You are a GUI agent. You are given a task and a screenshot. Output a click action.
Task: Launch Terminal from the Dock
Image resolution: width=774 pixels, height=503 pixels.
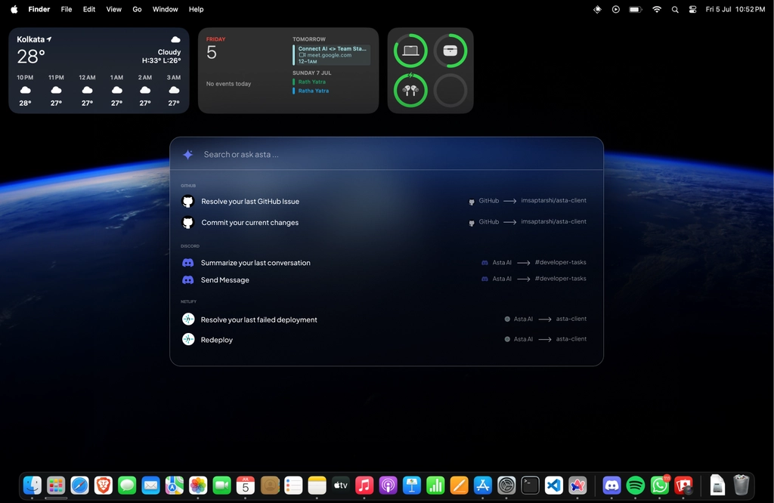530,486
